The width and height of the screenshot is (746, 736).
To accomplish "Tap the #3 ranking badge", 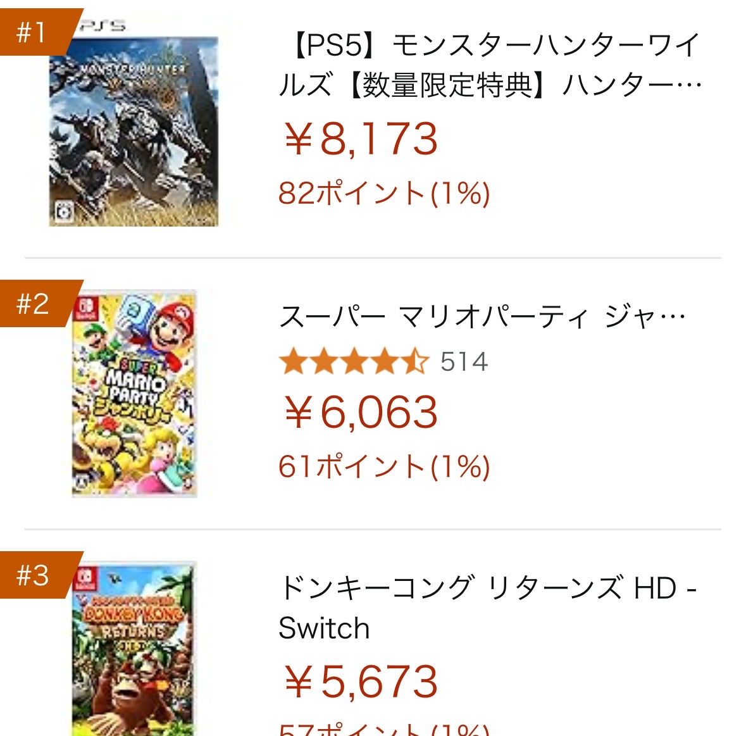I will coord(38,575).
